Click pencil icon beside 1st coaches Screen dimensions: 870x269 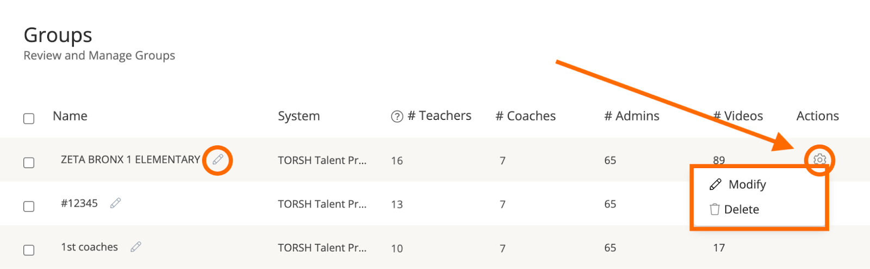coord(136,247)
